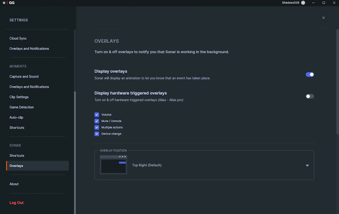Click the SETTINGS sidebar heading

tap(18, 20)
